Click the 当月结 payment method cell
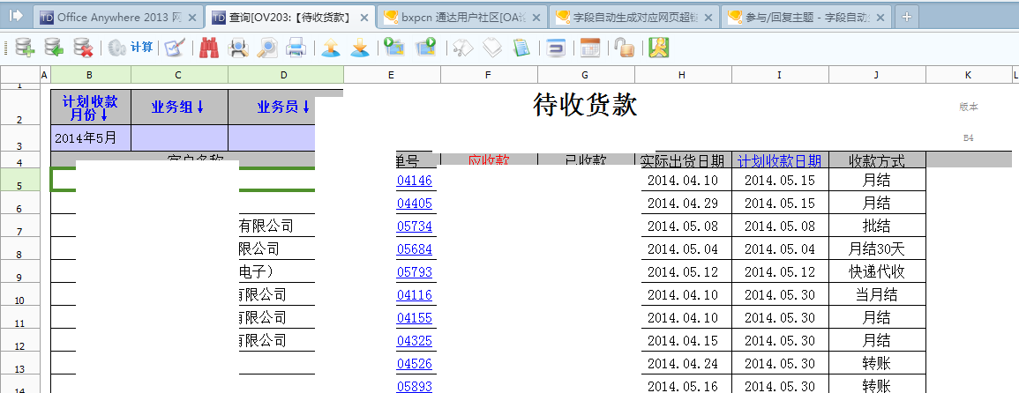Image resolution: width=1019 pixels, height=393 pixels. coord(877,295)
